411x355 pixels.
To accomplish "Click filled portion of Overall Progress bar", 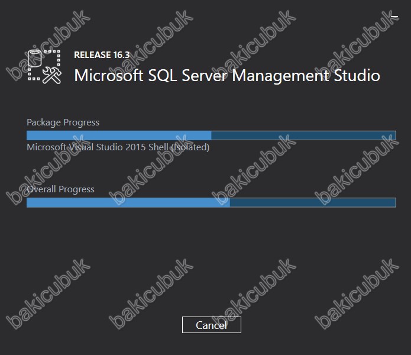I will 128,202.
